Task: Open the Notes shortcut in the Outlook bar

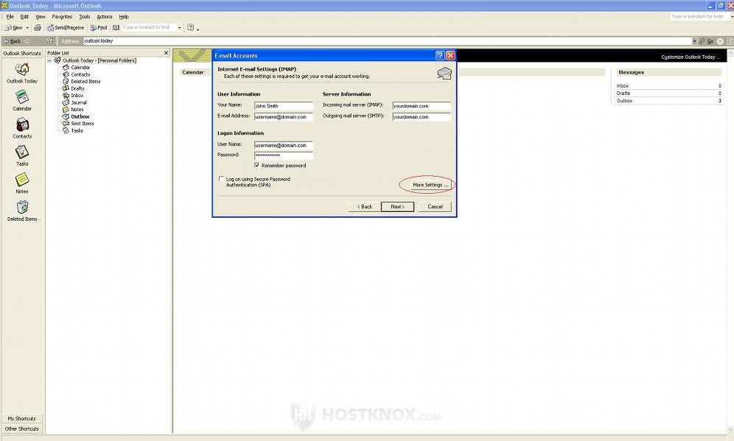Action: [22, 180]
